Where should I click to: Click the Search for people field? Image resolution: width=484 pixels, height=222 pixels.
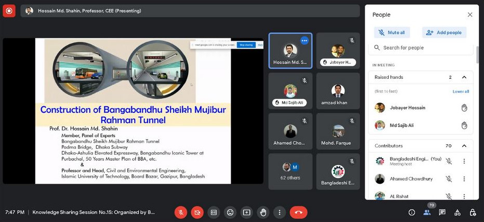click(421, 48)
